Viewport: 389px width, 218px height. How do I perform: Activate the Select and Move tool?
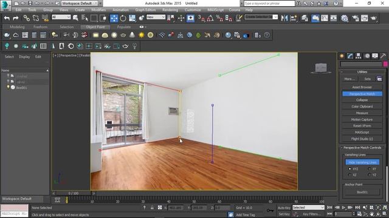114,18
